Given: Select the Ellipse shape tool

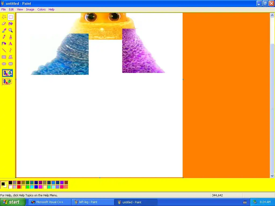Looking at the screenshot, I should (4, 64).
